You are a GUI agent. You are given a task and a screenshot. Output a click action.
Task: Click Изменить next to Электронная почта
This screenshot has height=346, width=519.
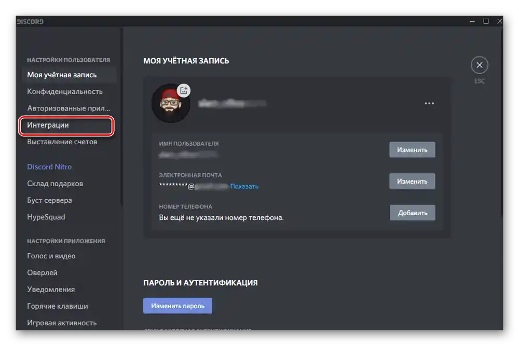coord(412,181)
